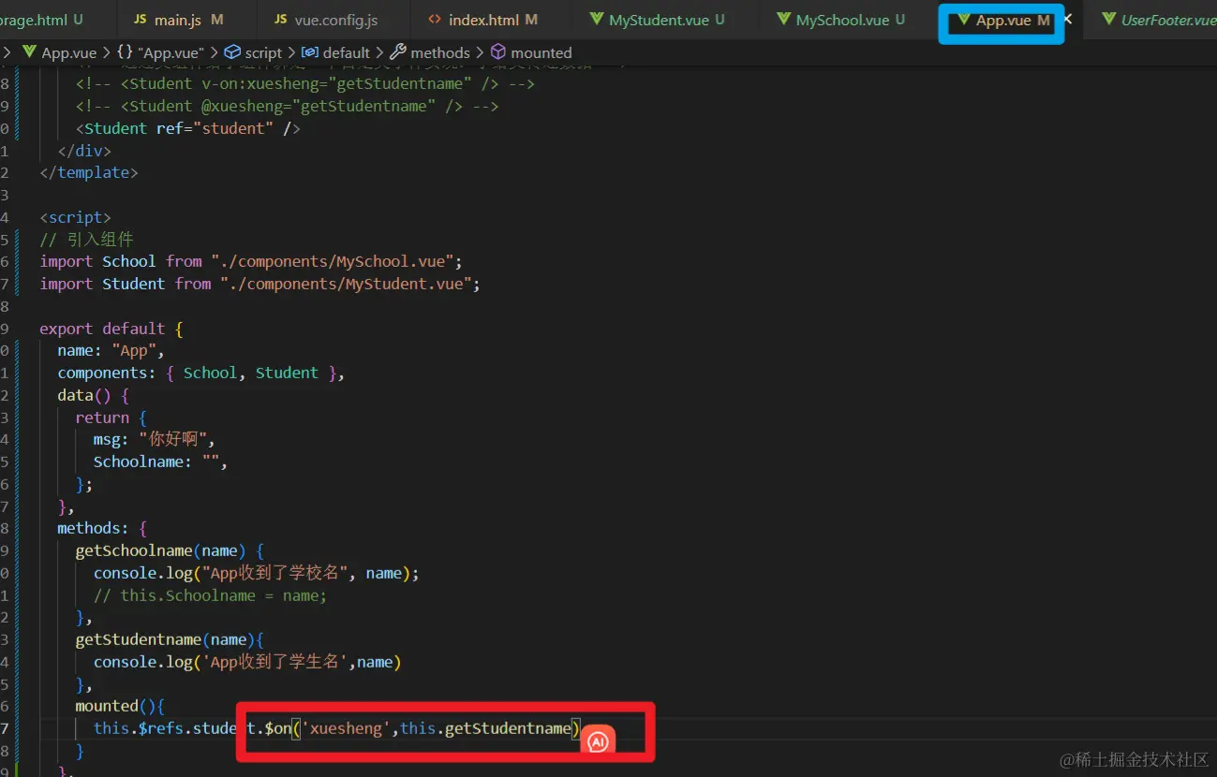Click the commented v-on:xuesheng Student line
This screenshot has width=1217, height=777.
305,83
